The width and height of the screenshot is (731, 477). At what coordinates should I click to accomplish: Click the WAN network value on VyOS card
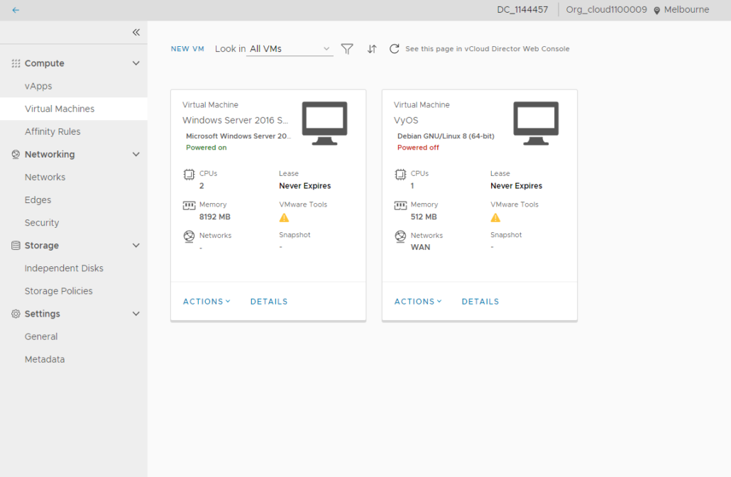click(x=420, y=247)
